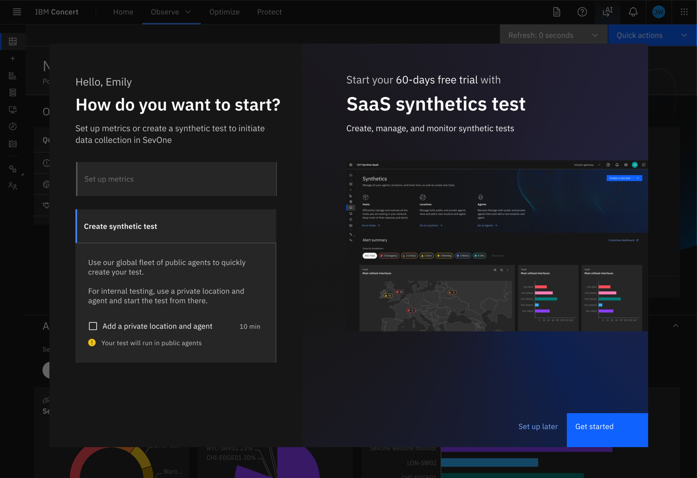Viewport: 697px width, 478px height.
Task: Click the "How do you want to start?" heading
Action: (178, 105)
